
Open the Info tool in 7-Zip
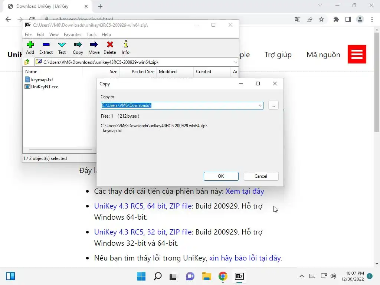pyautogui.click(x=125, y=47)
